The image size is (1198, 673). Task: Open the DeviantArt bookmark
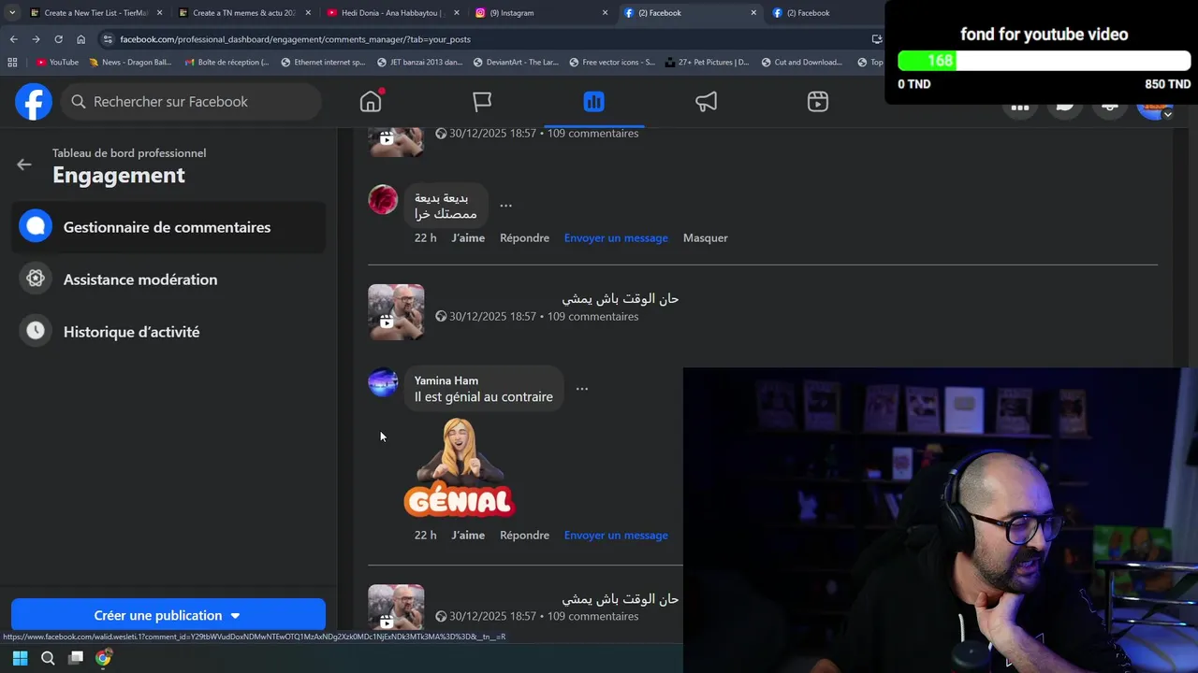(x=516, y=63)
